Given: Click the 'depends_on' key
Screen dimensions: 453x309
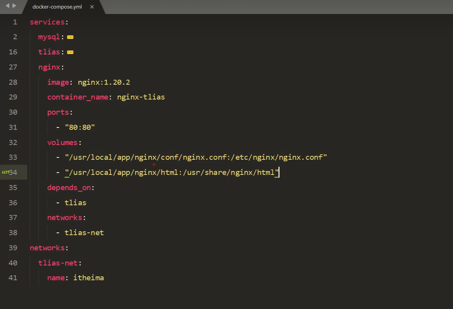Looking at the screenshot, I should [x=69, y=188].
